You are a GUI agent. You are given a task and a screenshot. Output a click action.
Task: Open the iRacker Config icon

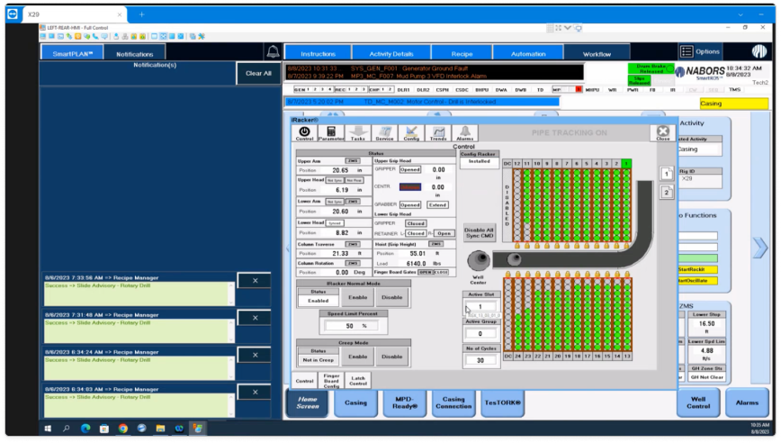411,132
